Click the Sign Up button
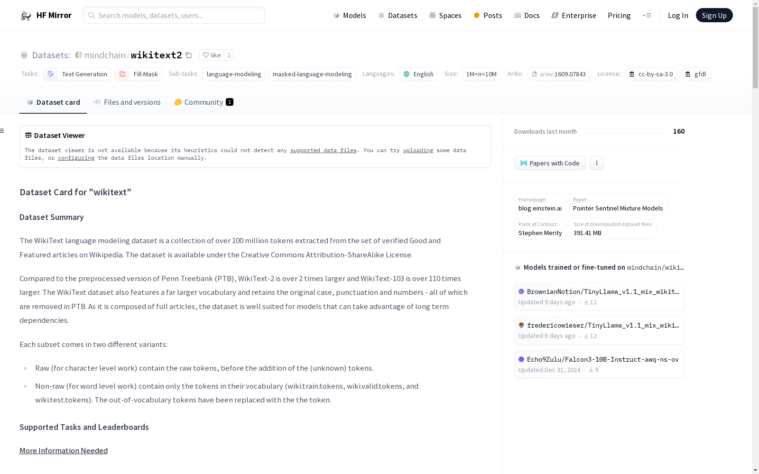The height and width of the screenshot is (474, 759). 714,15
